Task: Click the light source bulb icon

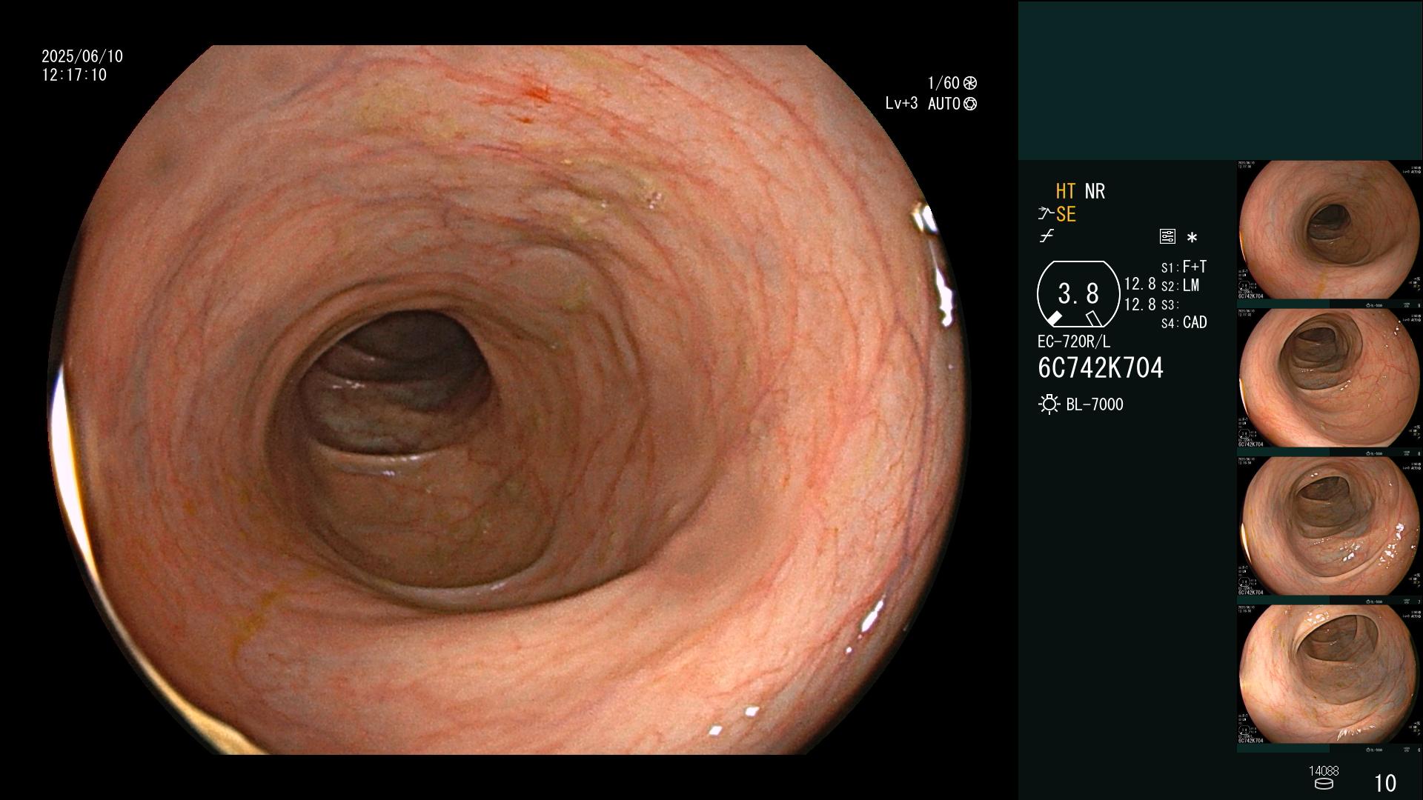Action: 1049,404
